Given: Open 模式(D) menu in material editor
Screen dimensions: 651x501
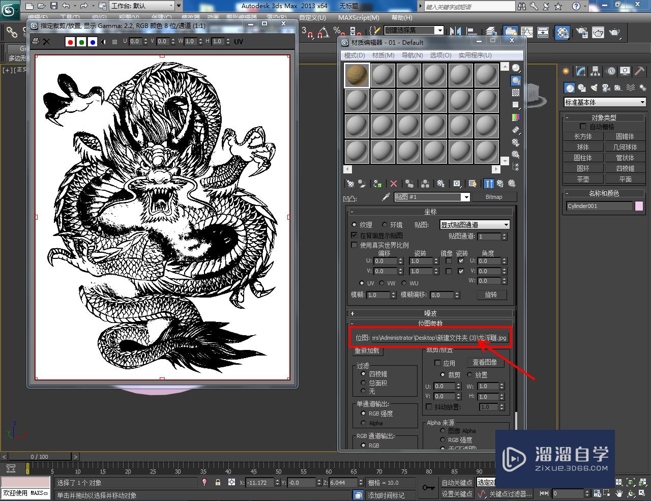Looking at the screenshot, I should 354,55.
